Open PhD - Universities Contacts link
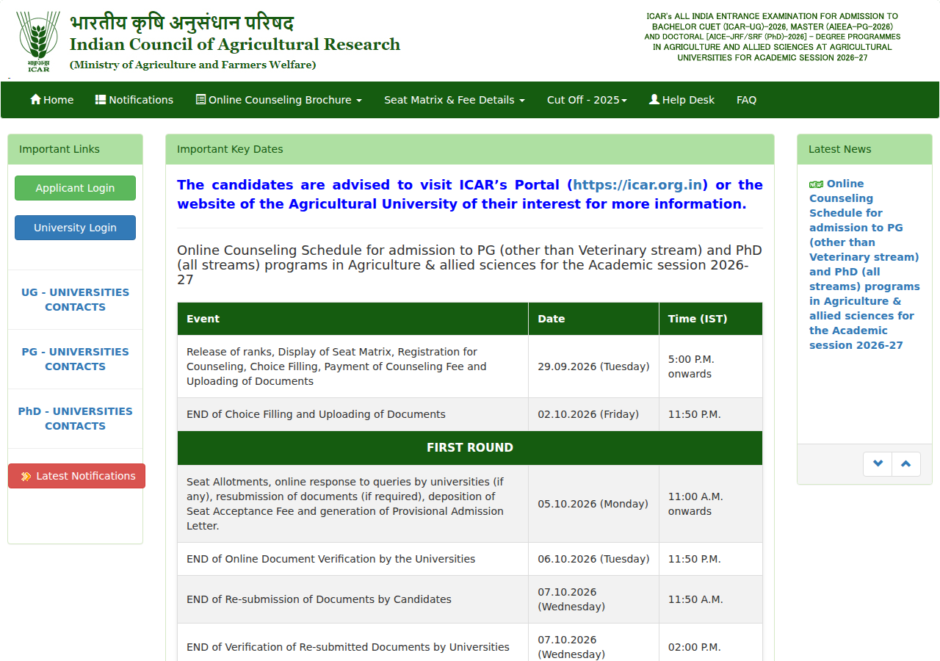This screenshot has height=661, width=940. click(75, 419)
